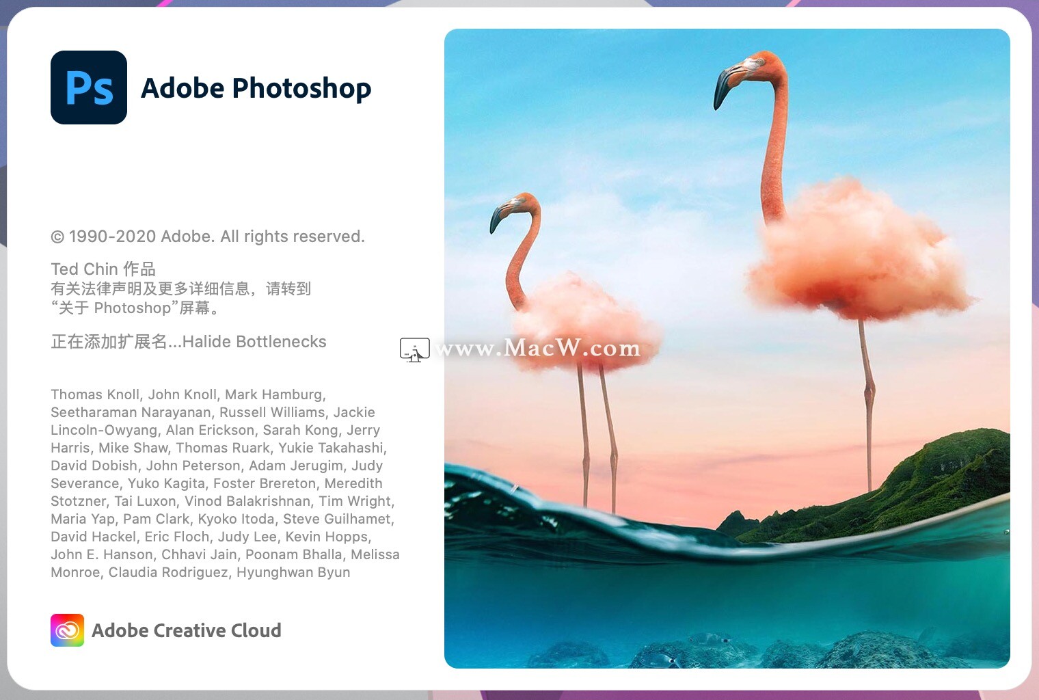
Task: Click the "有关法律声明及更多详细信息，请转到" line
Action: point(181,288)
